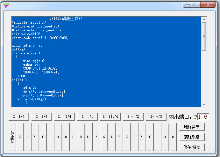The image size is (220, 157).
Task: Play the high-octave G key
Action: (x=157, y=137)
